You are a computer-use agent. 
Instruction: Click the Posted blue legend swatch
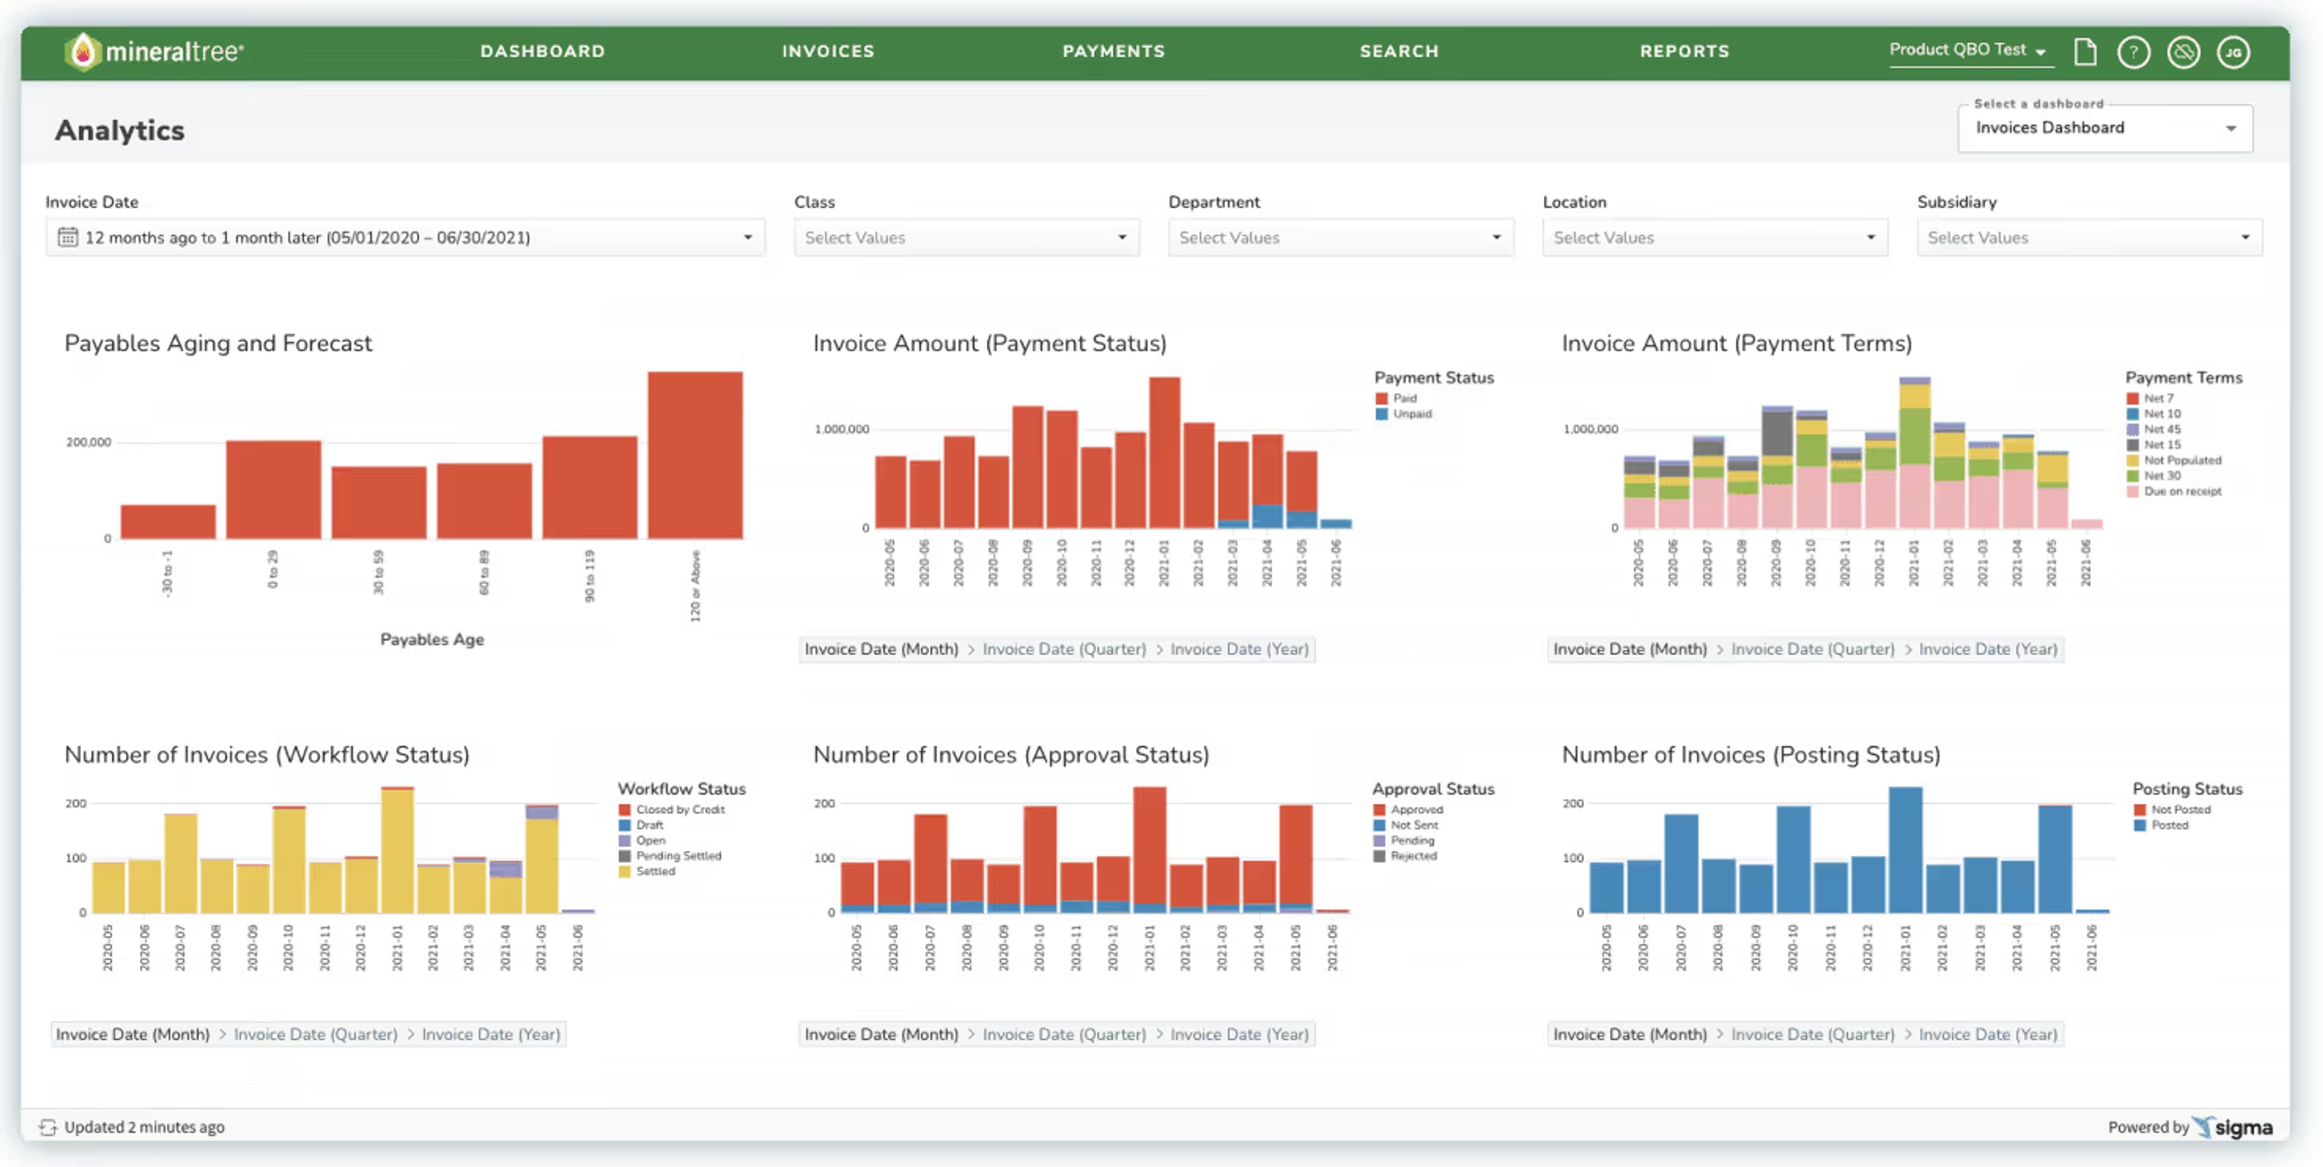(x=2140, y=825)
